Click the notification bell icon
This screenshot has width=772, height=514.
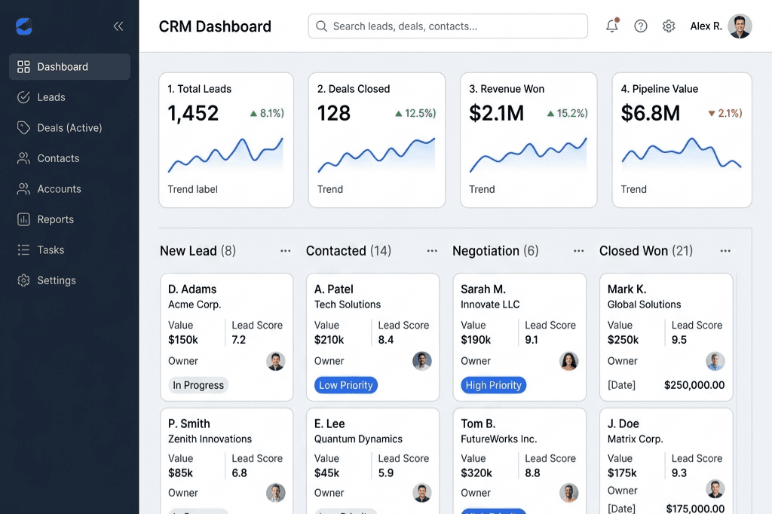(x=611, y=26)
